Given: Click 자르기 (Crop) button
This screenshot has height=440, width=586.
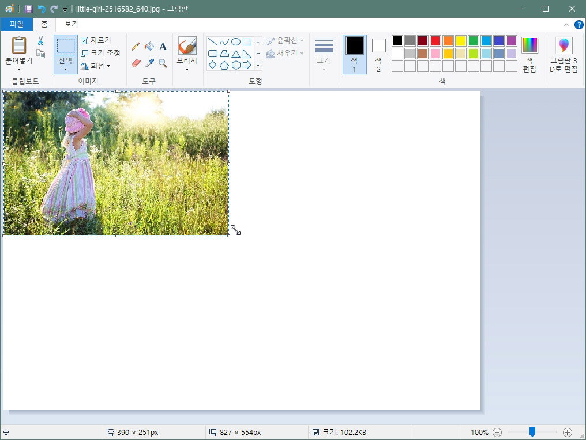Looking at the screenshot, I should pyautogui.click(x=96, y=40).
